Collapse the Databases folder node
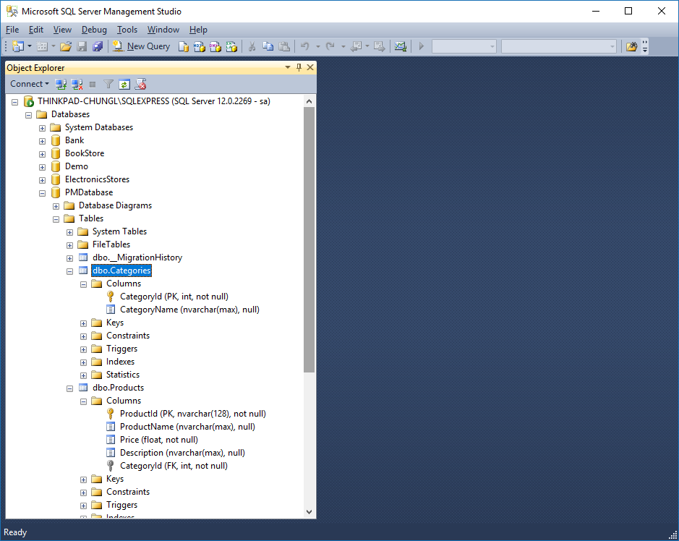 pos(29,115)
